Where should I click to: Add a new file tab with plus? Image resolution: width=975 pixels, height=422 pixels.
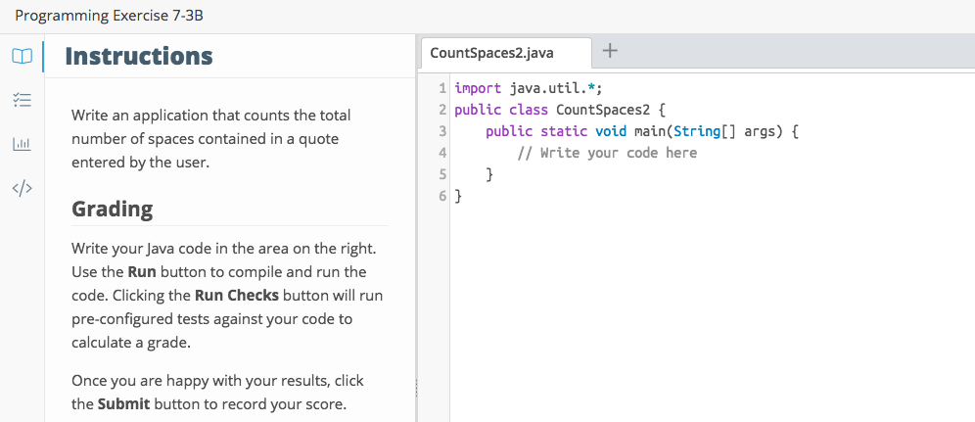click(x=611, y=51)
